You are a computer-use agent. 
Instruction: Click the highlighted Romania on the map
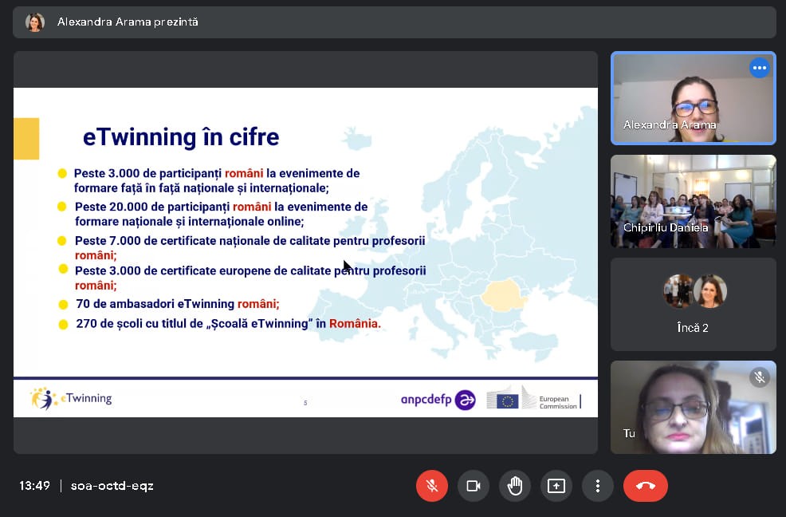502,296
